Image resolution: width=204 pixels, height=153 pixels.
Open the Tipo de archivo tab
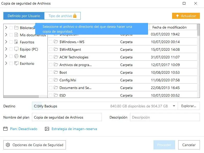tap(60, 16)
